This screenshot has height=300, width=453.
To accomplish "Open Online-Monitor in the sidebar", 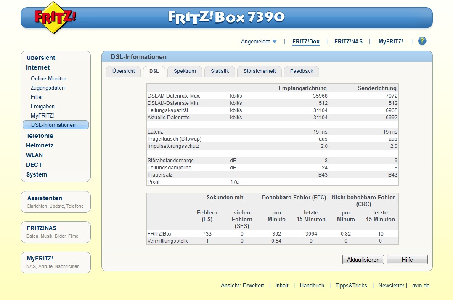I will tap(48, 78).
